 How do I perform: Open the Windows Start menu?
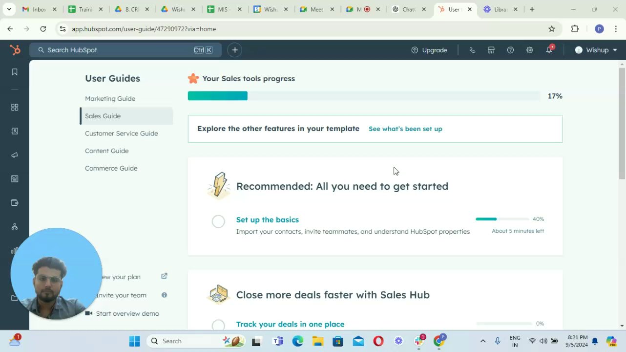[x=134, y=341]
